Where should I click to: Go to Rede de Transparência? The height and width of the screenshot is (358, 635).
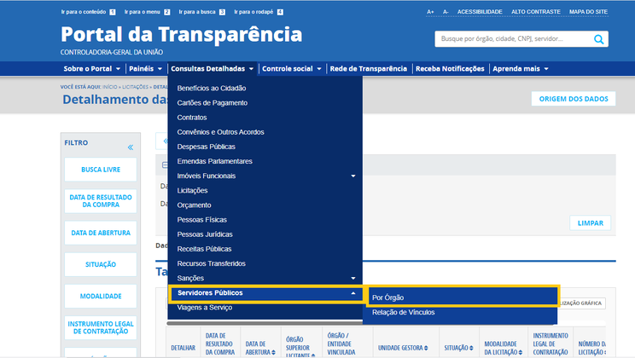368,69
